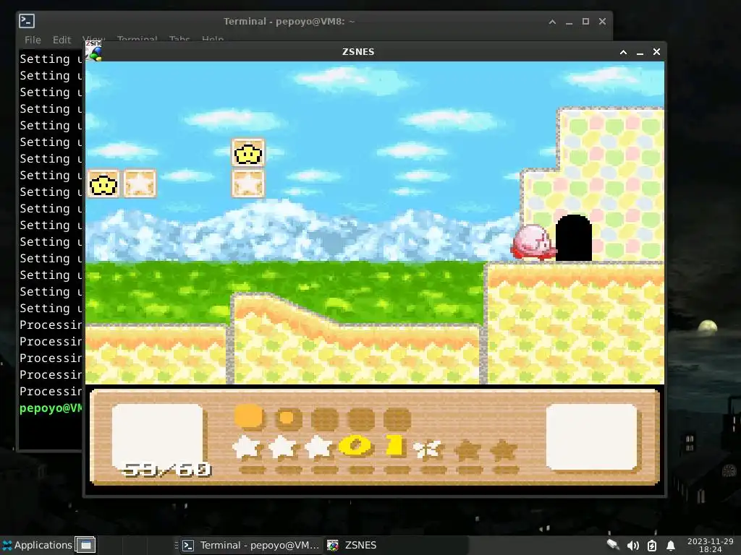
Task: Minimize the Terminal window
Action: coord(569,22)
